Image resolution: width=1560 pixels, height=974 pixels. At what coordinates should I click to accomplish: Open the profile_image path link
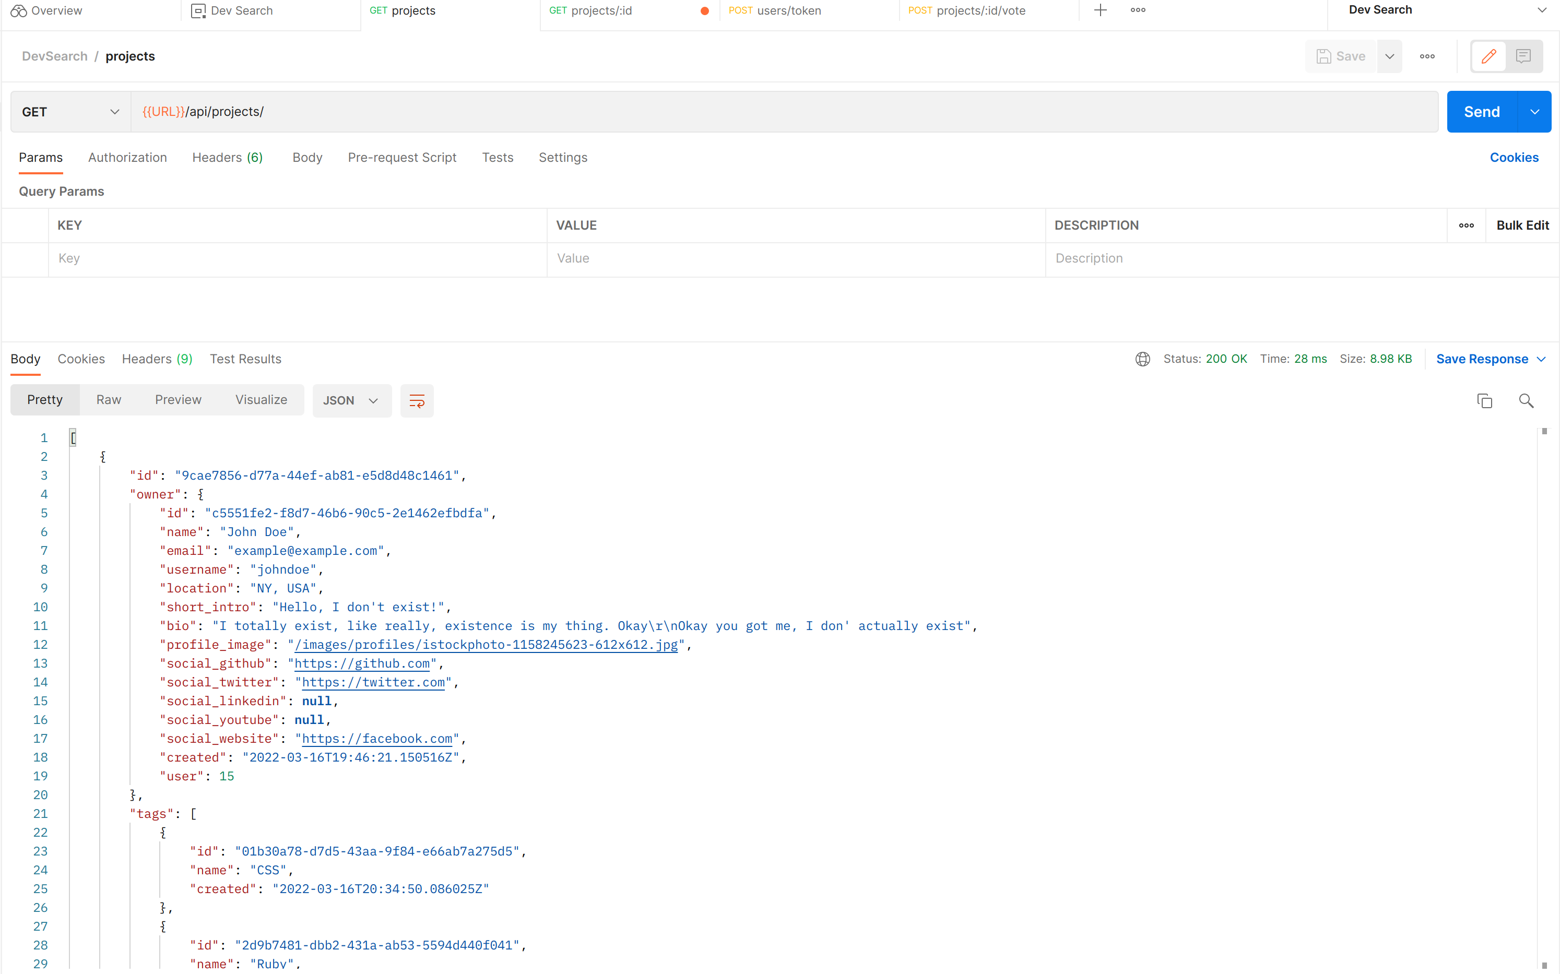click(x=486, y=644)
